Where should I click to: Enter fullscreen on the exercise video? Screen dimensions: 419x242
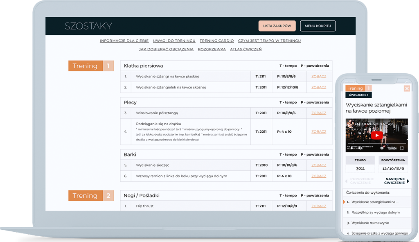click(402, 148)
